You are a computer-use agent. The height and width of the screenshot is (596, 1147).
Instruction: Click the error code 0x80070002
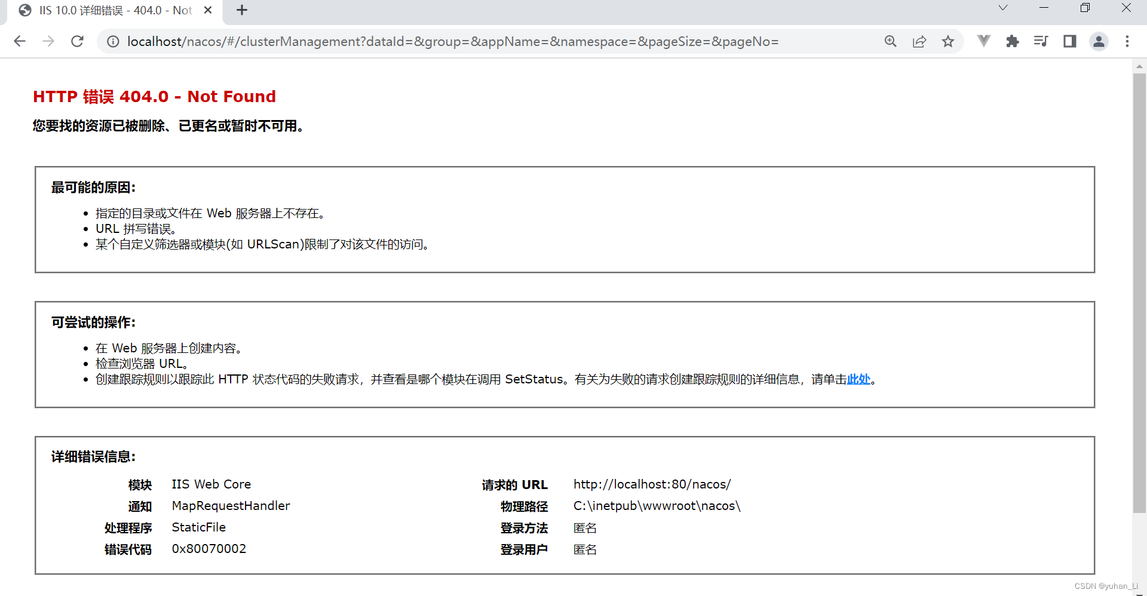[209, 549]
